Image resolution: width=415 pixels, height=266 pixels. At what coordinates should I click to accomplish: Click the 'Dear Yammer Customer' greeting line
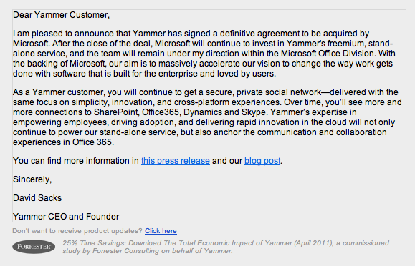[61, 15]
